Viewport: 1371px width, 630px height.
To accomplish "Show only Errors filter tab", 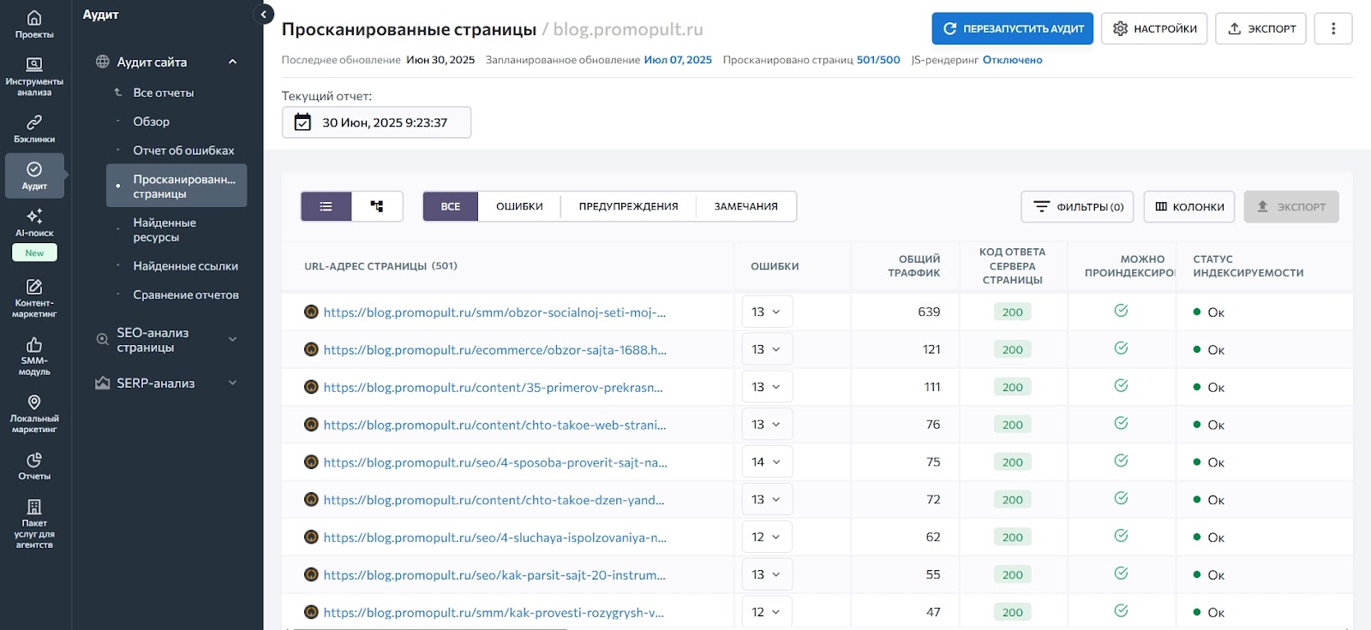I will coord(519,206).
